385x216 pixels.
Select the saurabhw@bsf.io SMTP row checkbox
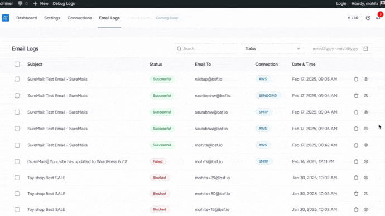(17, 112)
